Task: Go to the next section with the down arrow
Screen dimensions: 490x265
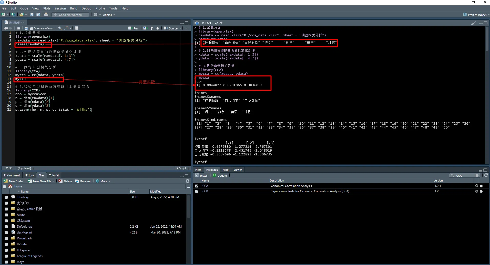Action: point(158,28)
